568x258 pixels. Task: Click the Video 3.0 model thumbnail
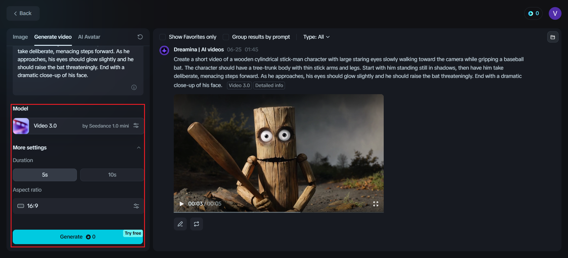[21, 126]
